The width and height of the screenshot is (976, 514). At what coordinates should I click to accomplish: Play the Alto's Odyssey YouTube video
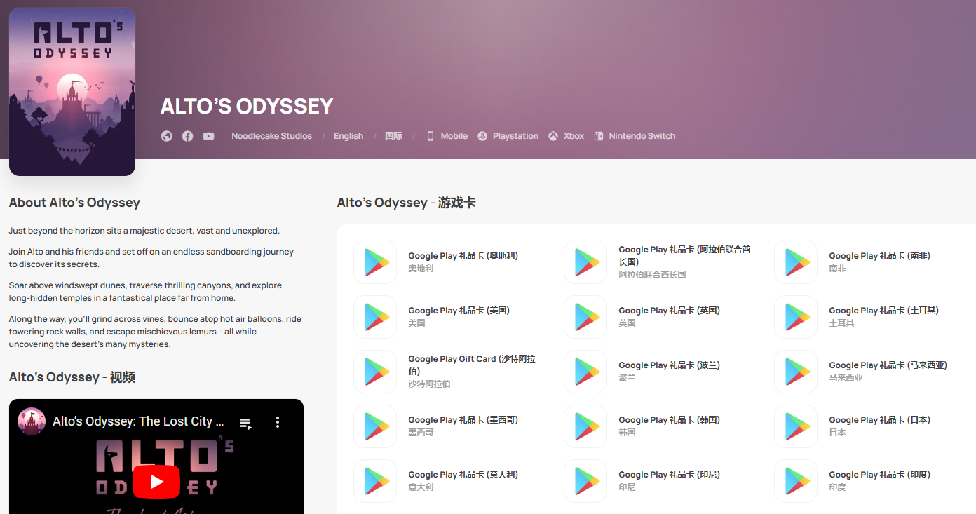click(156, 482)
